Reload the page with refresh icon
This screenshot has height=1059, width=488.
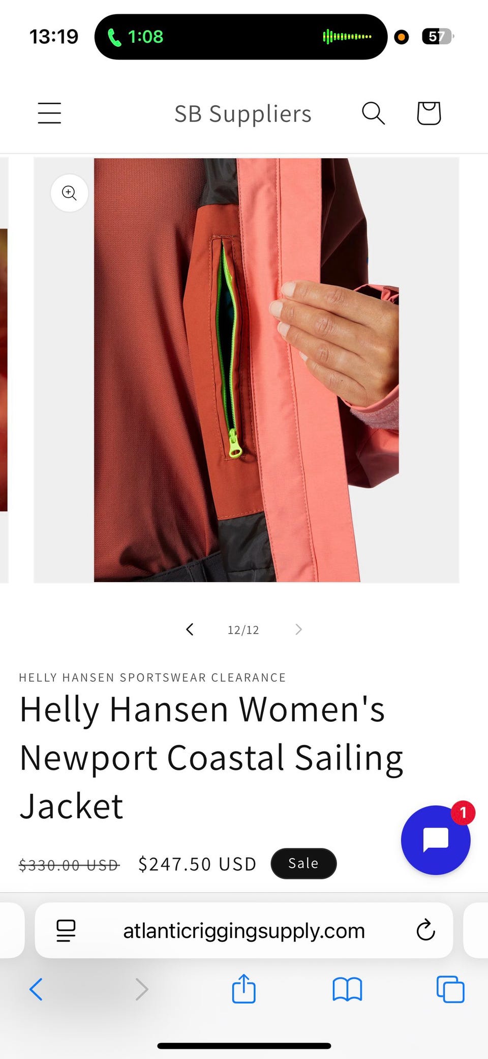click(425, 930)
